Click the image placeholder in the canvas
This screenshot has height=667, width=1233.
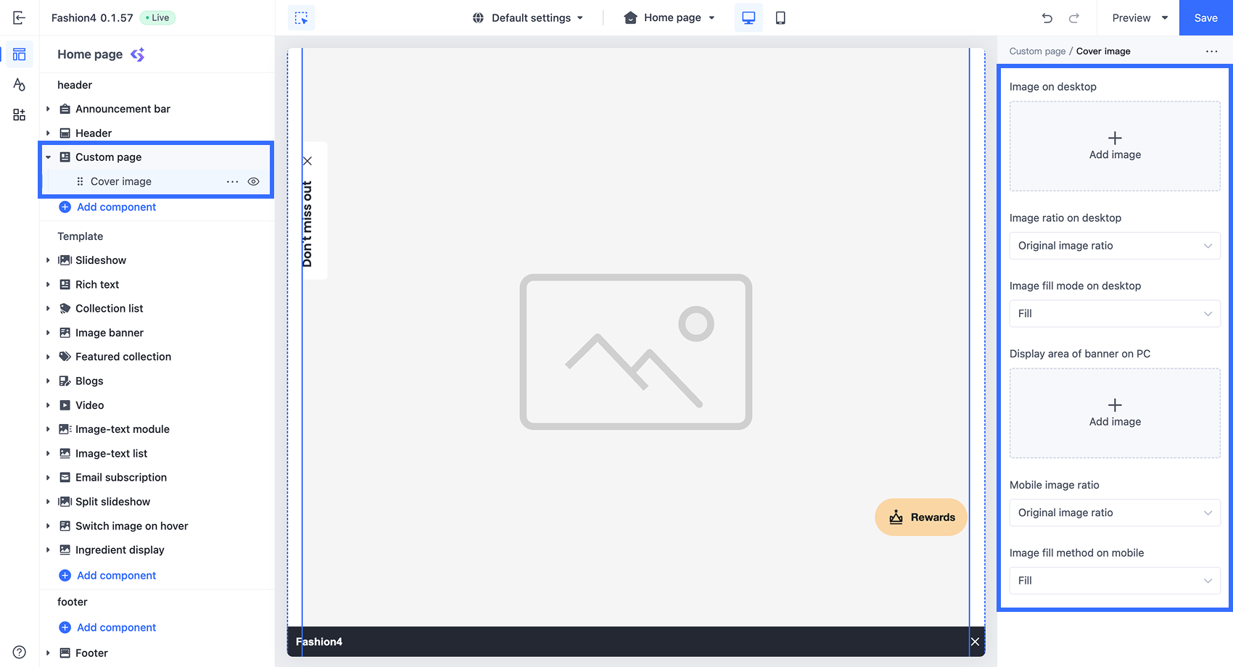635,352
